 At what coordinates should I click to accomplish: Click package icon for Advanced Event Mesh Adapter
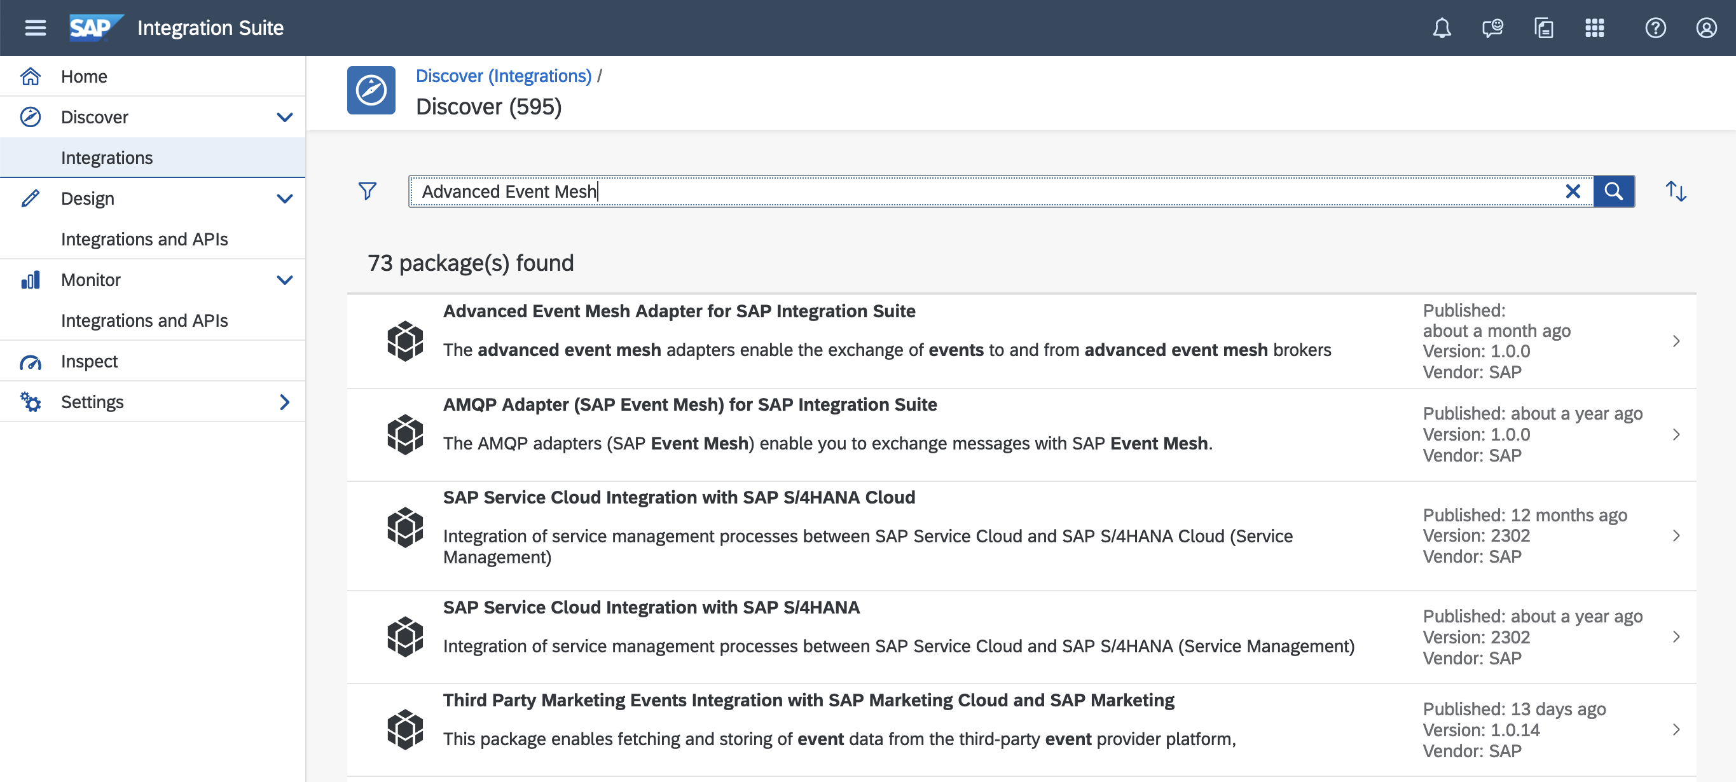[405, 341]
